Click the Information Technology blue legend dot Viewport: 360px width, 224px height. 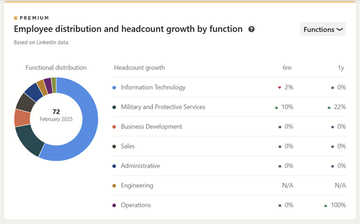(x=114, y=88)
